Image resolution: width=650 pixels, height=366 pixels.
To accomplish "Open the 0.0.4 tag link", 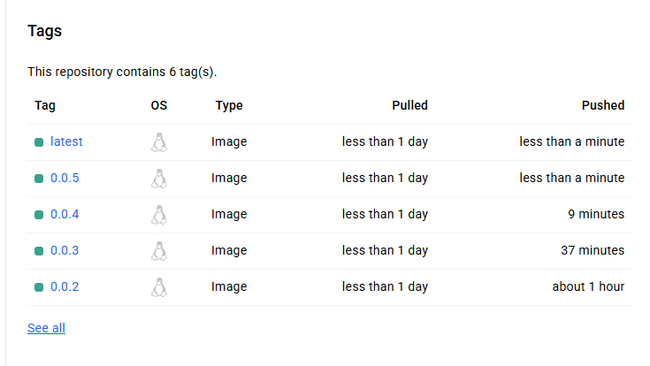I will (x=65, y=214).
